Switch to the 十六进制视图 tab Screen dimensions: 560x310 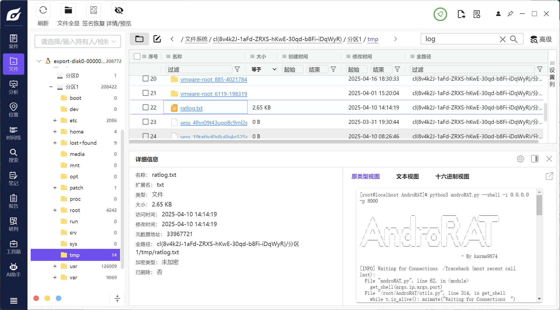452,176
